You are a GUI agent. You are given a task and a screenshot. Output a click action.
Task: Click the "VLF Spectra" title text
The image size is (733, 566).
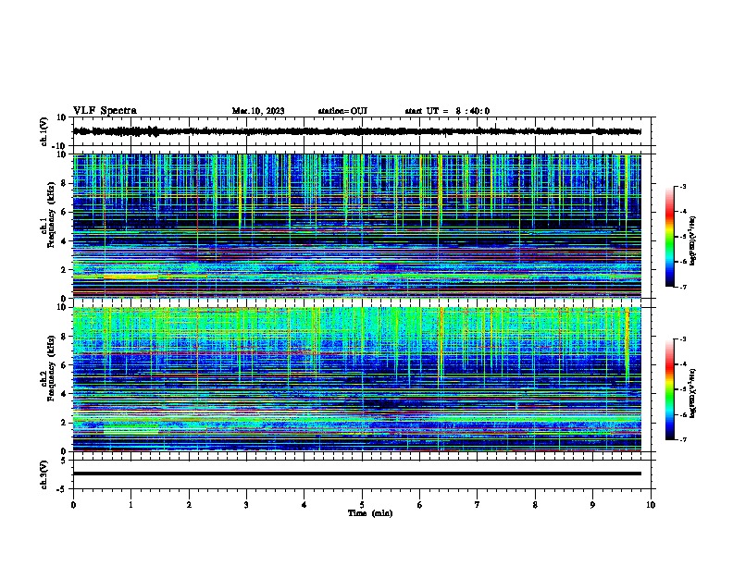coord(105,111)
